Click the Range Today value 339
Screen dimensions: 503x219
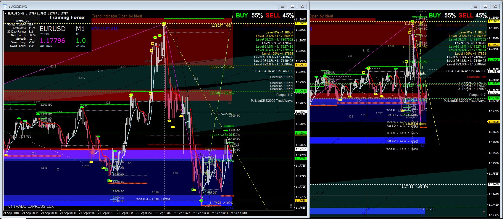click(31, 25)
